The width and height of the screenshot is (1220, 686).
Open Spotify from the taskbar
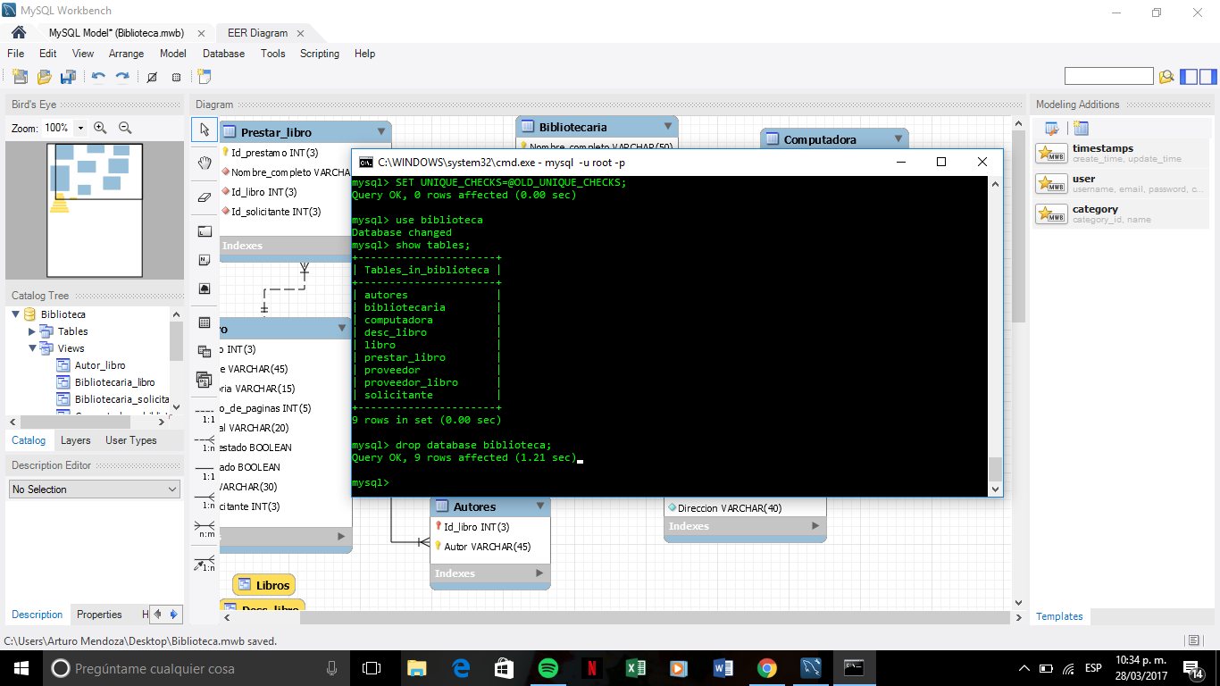coord(548,668)
